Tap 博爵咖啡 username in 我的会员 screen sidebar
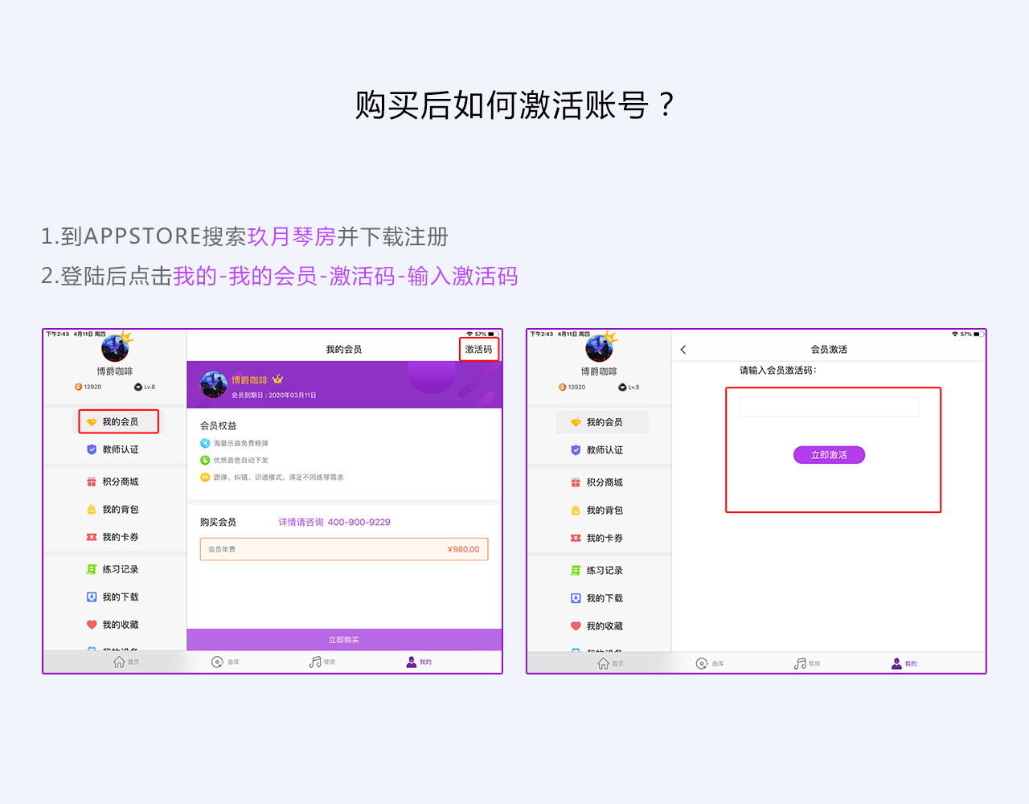1029x804 pixels. coord(115,371)
